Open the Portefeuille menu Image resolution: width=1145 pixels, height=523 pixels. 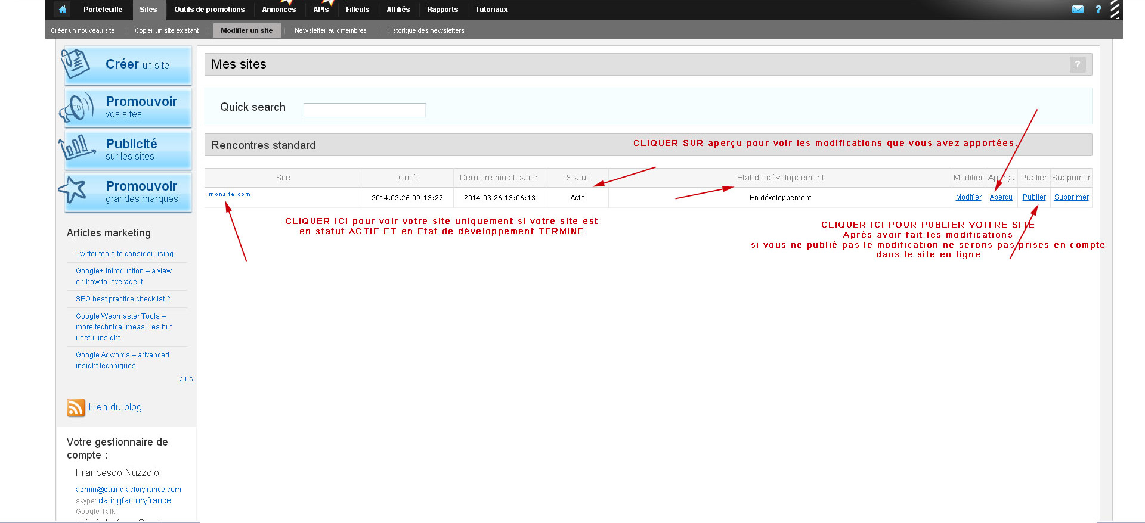(103, 10)
